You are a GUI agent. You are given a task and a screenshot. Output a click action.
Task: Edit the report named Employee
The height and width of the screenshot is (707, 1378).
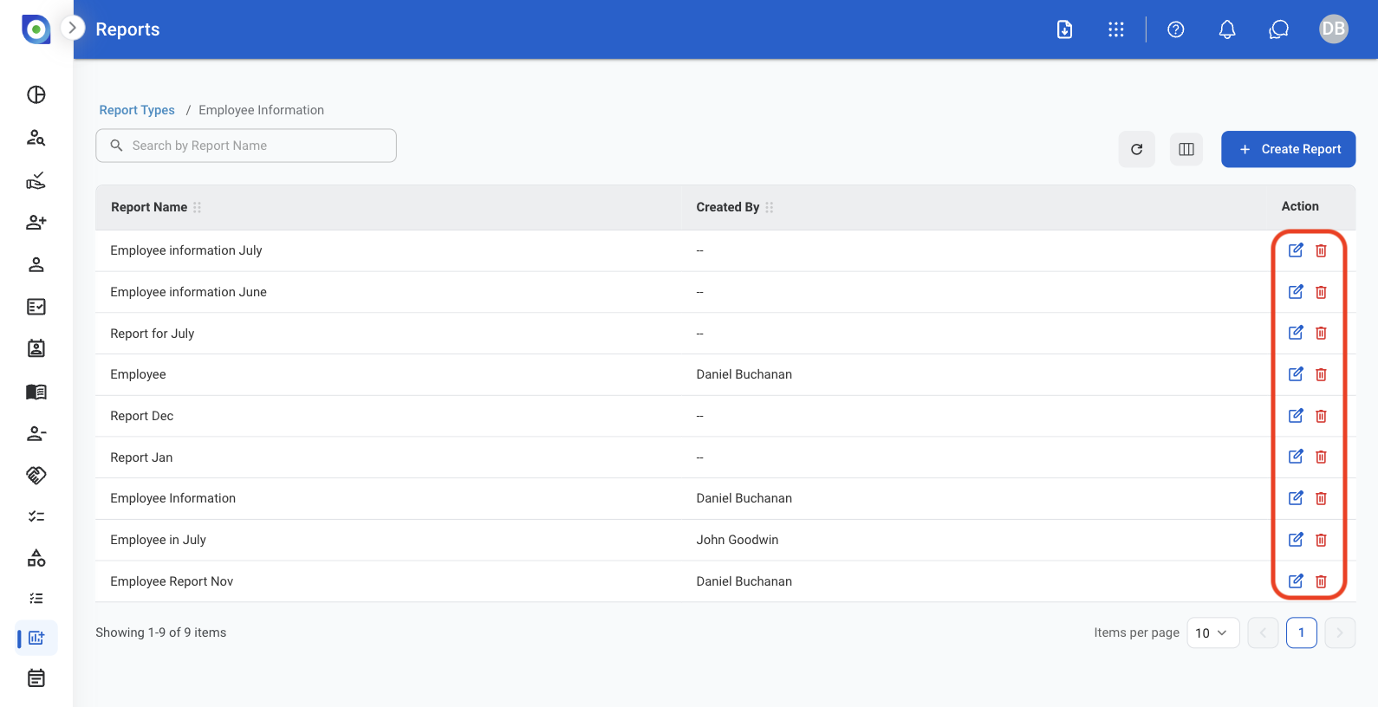point(1296,374)
